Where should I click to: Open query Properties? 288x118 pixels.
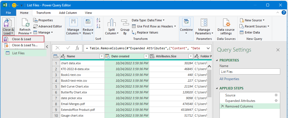pos(43,20)
